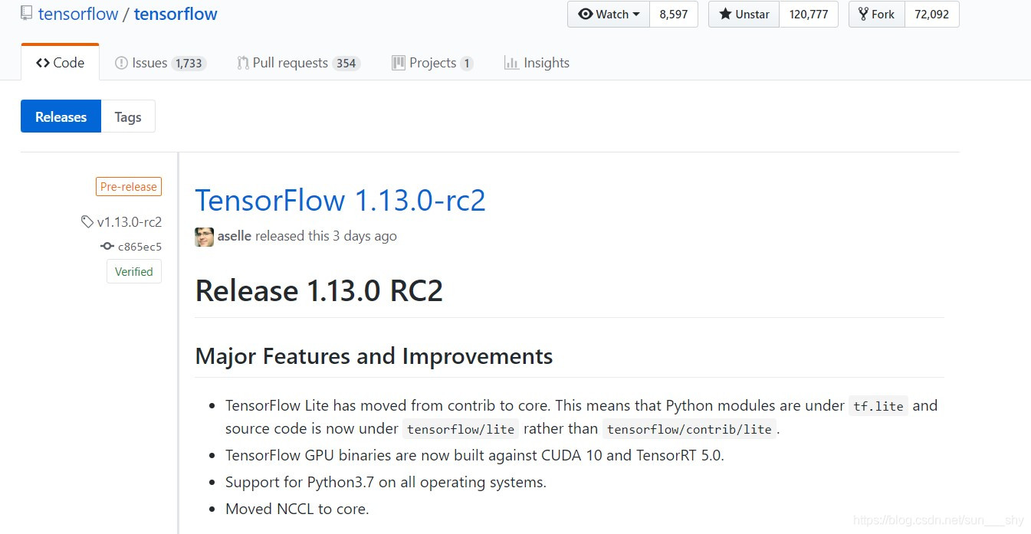The height and width of the screenshot is (534, 1031).
Task: View the 8,597 watchers count
Action: click(673, 15)
